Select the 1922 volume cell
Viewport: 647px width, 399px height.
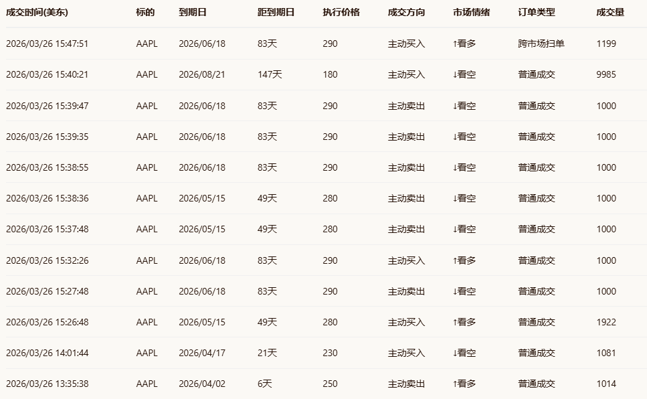click(606, 322)
